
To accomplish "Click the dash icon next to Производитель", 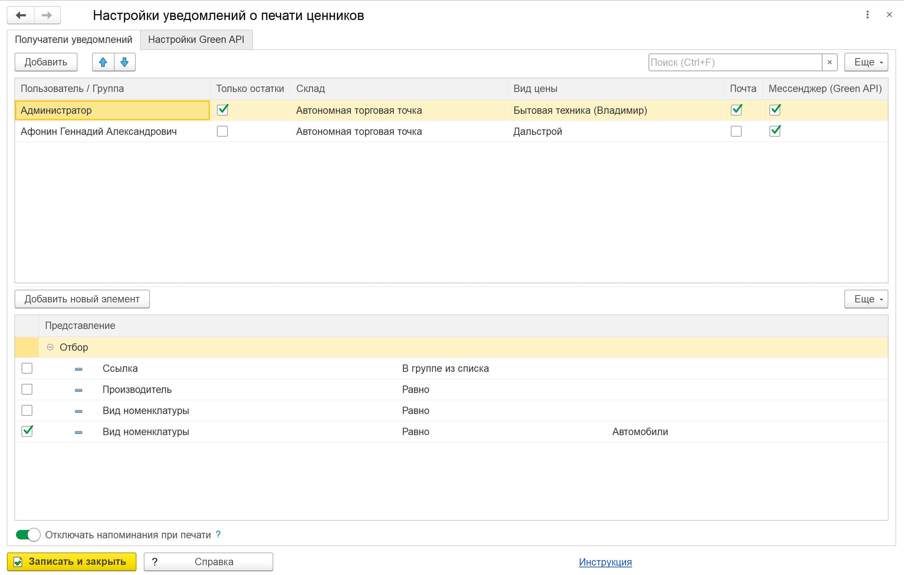I will click(79, 390).
